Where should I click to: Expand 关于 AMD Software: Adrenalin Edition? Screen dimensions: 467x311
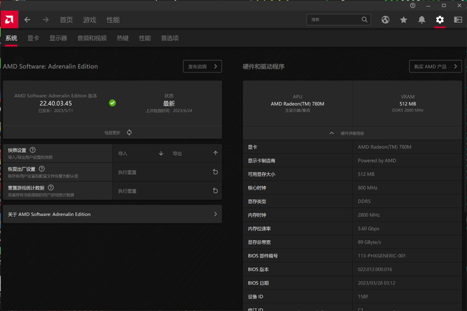point(112,214)
